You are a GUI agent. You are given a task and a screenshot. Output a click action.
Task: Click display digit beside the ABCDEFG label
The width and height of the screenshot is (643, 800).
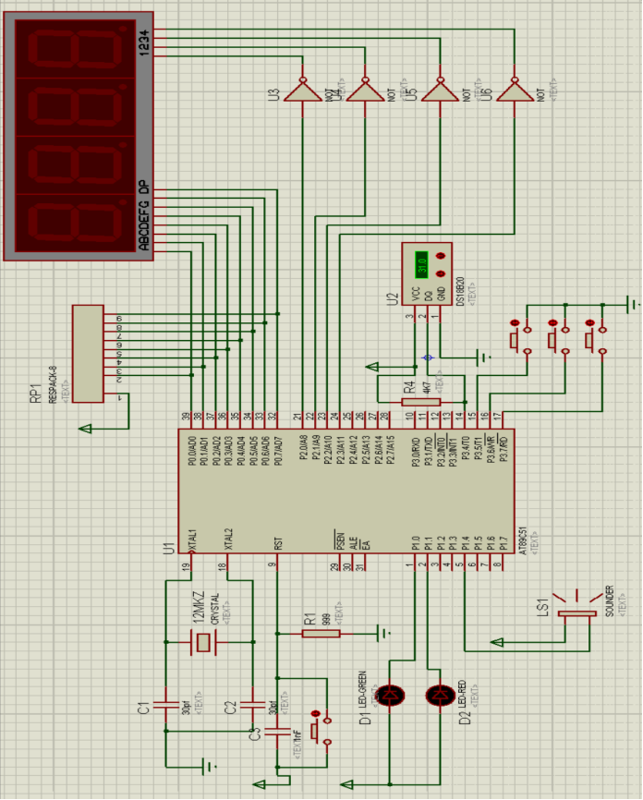[x=76, y=223]
